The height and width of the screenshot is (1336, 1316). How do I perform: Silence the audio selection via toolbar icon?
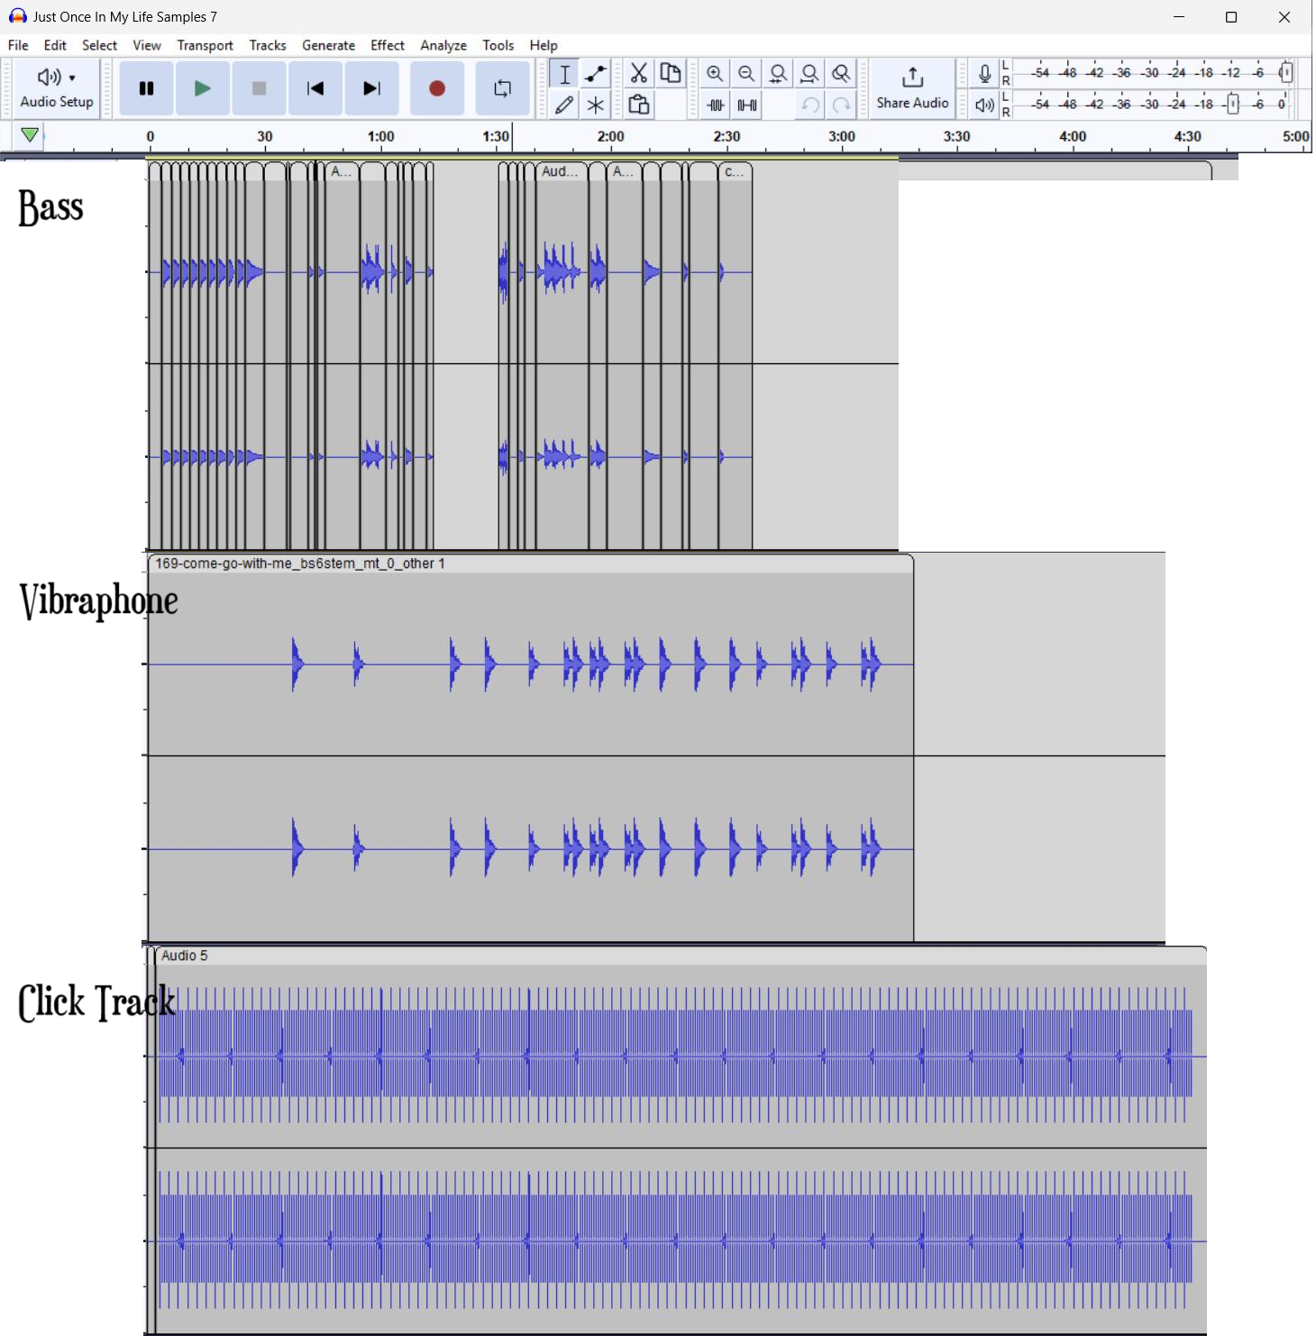pyautogui.click(x=747, y=105)
